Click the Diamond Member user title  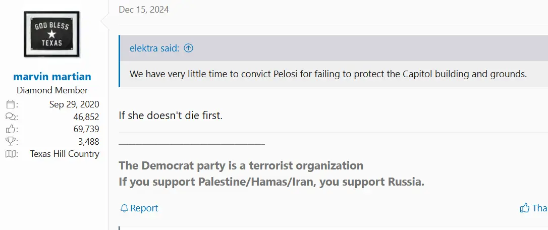click(52, 90)
